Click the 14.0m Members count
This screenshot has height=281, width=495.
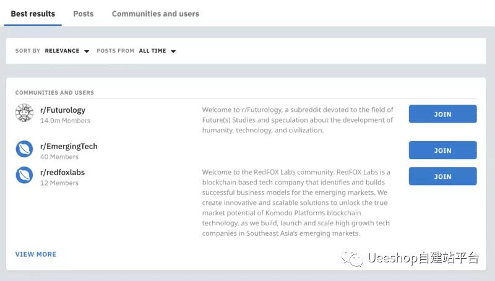point(66,121)
